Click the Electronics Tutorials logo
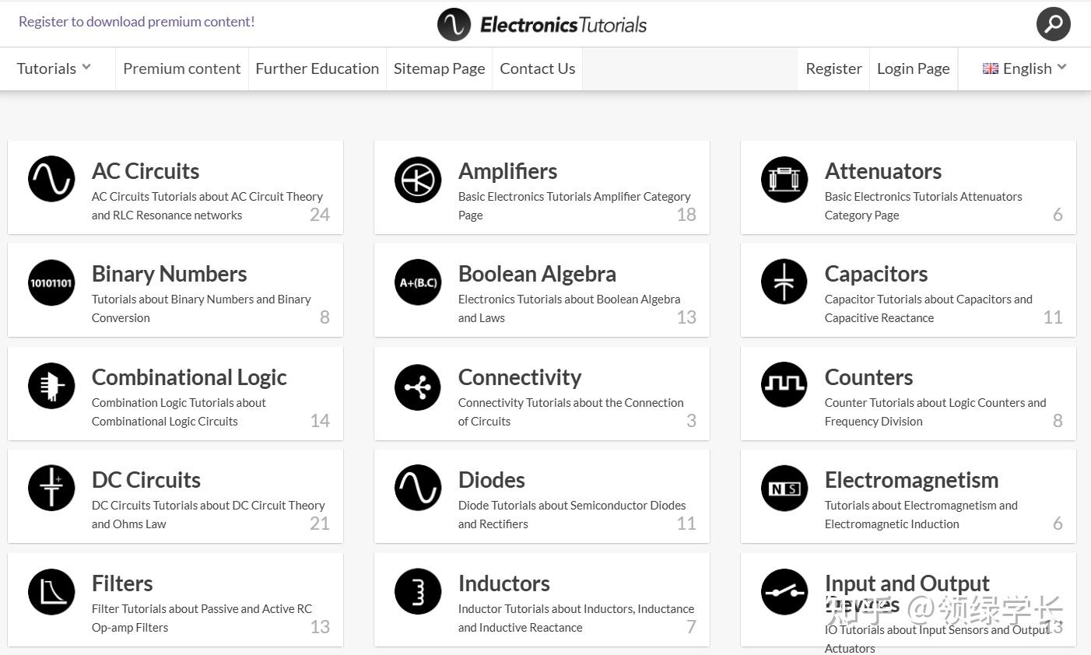The width and height of the screenshot is (1091, 655). [x=542, y=24]
